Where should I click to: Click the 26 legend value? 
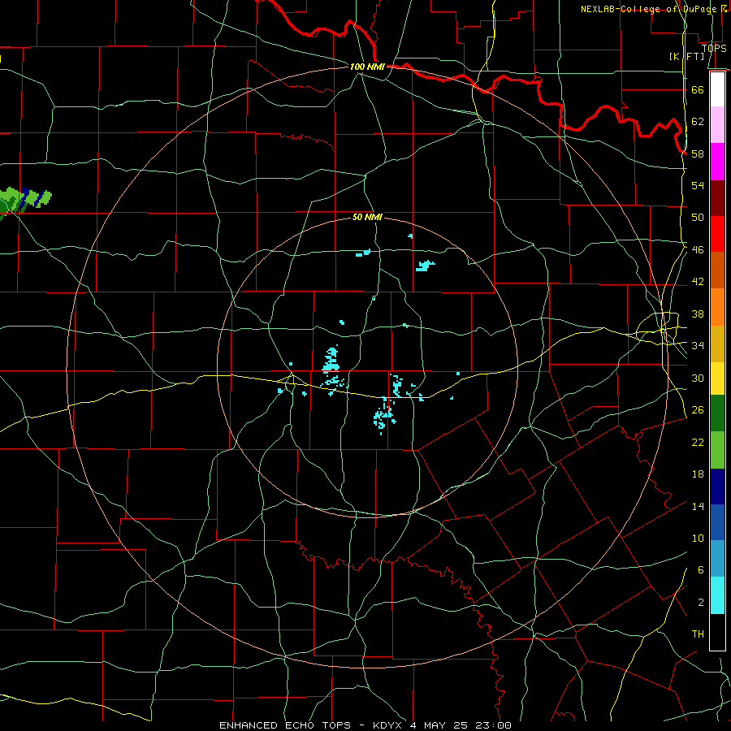pyautogui.click(x=698, y=410)
